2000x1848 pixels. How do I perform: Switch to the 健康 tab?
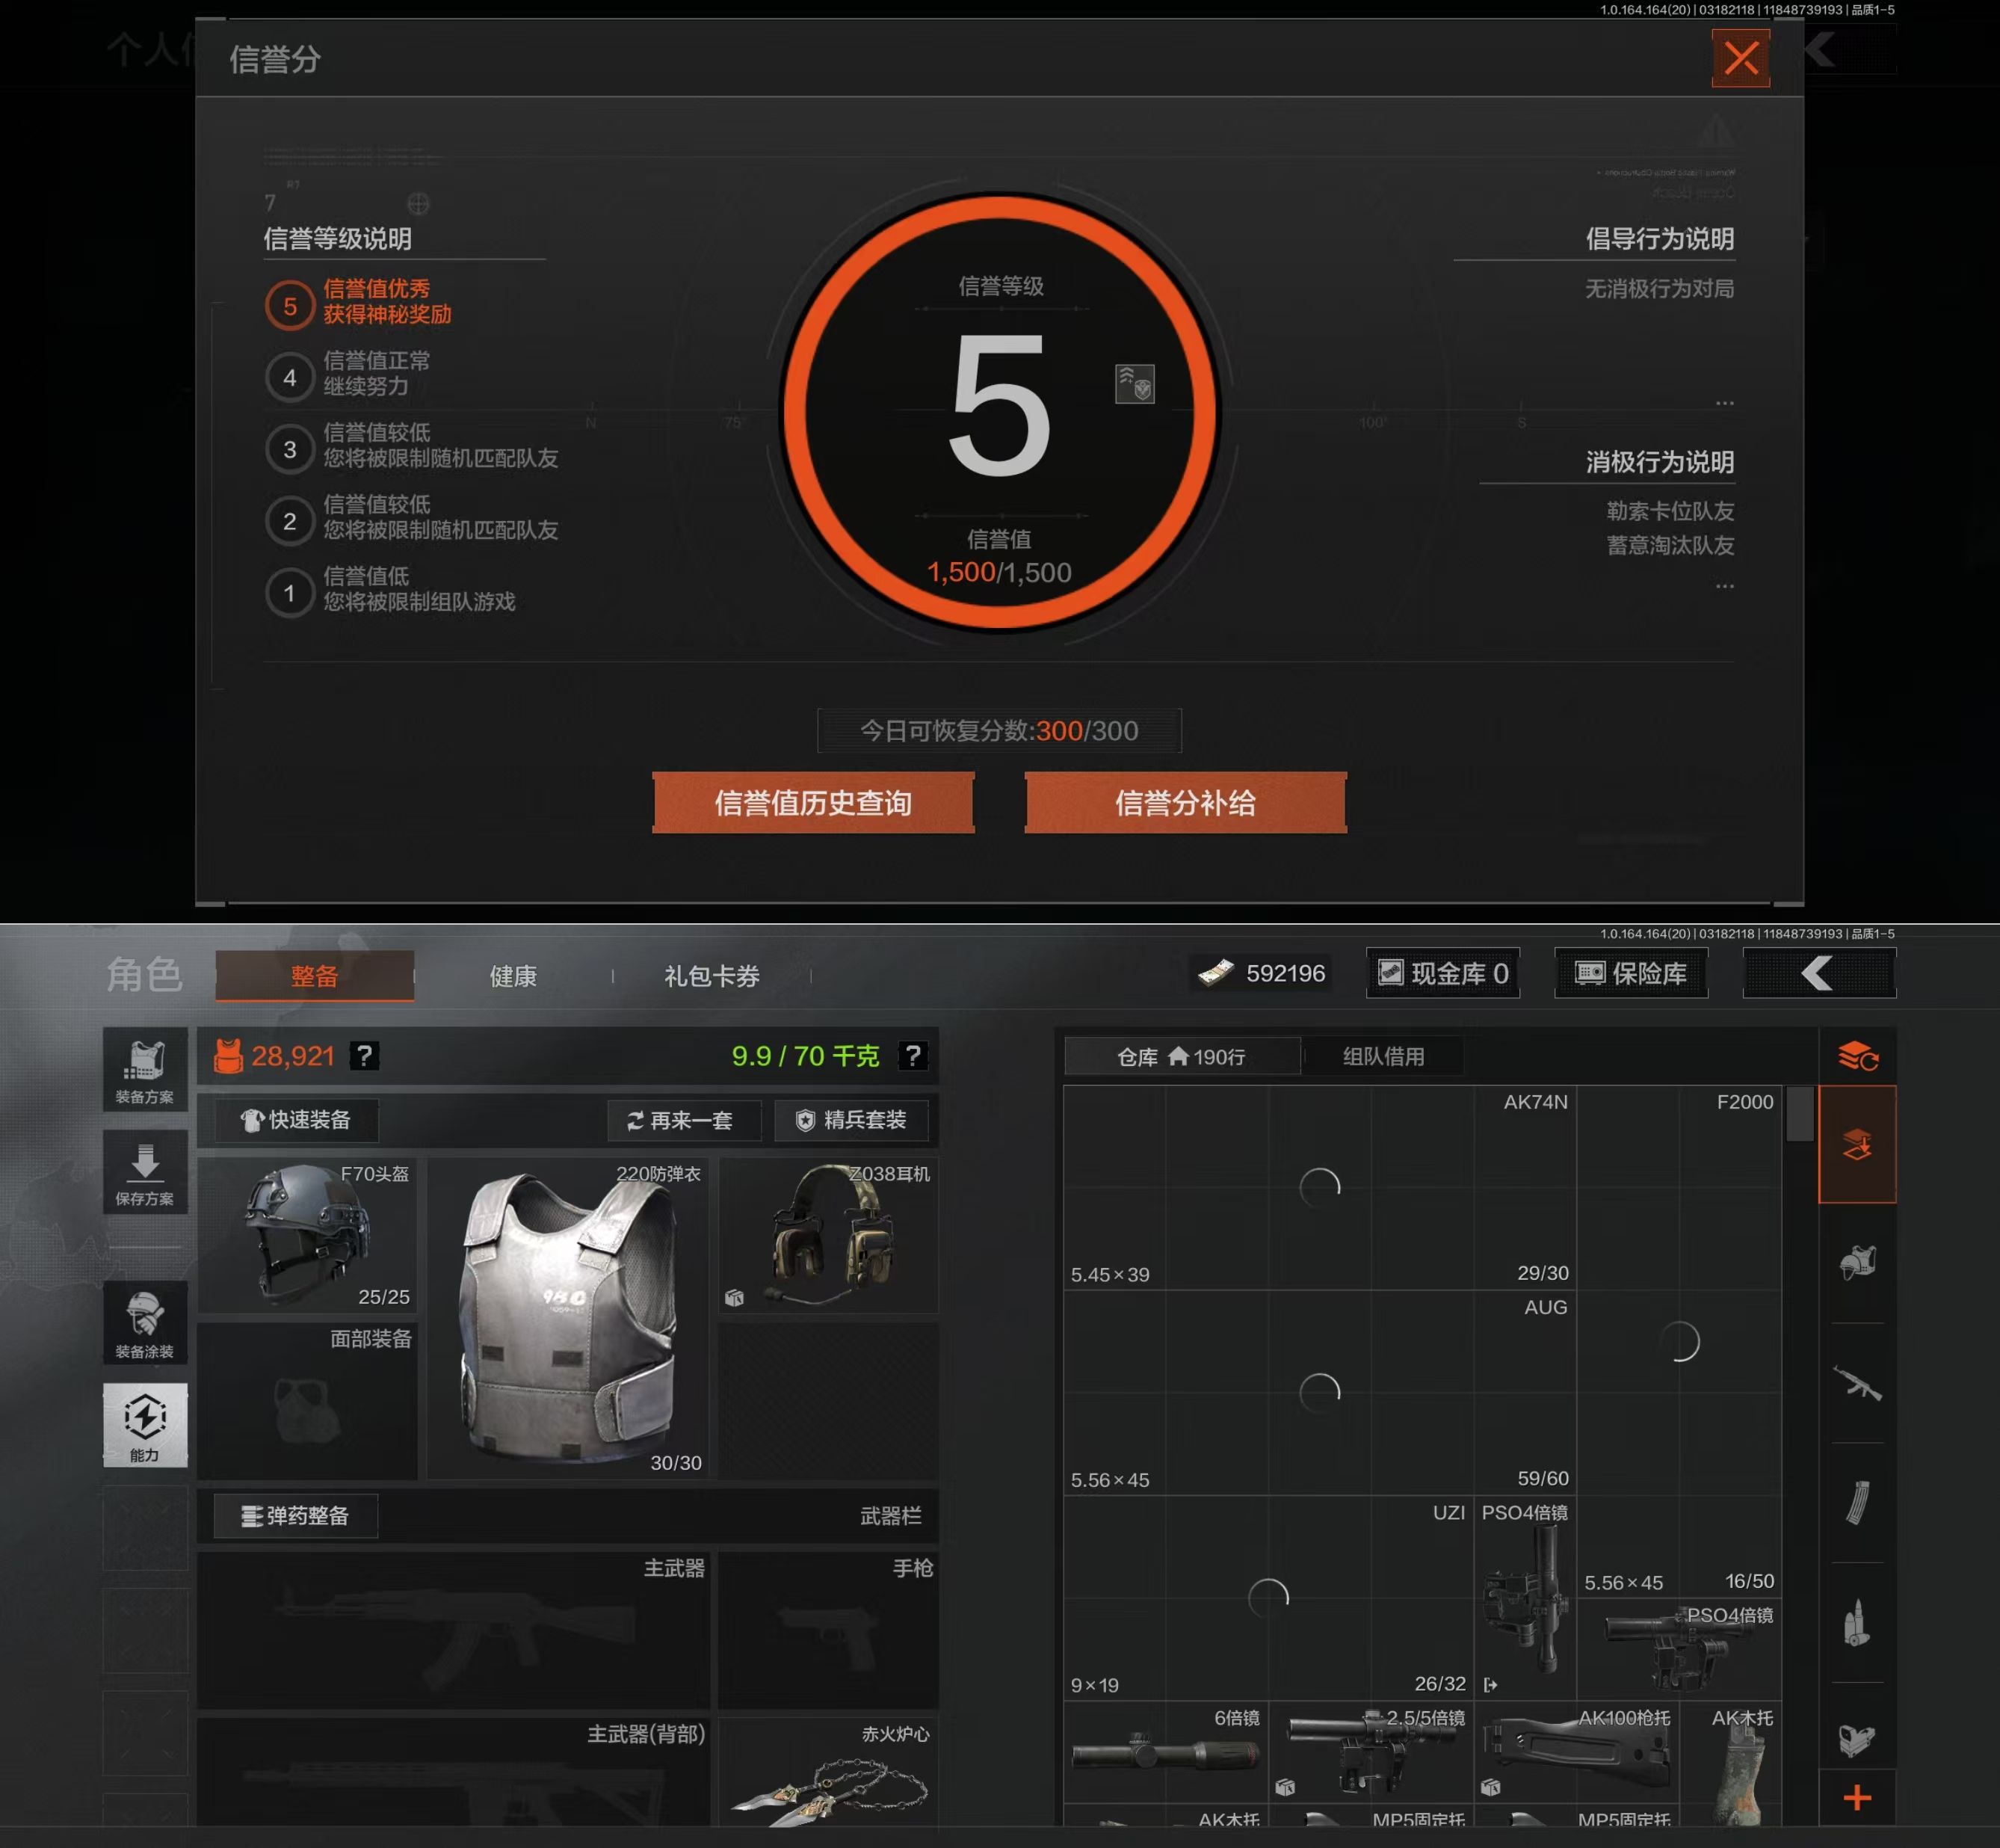[x=513, y=976]
